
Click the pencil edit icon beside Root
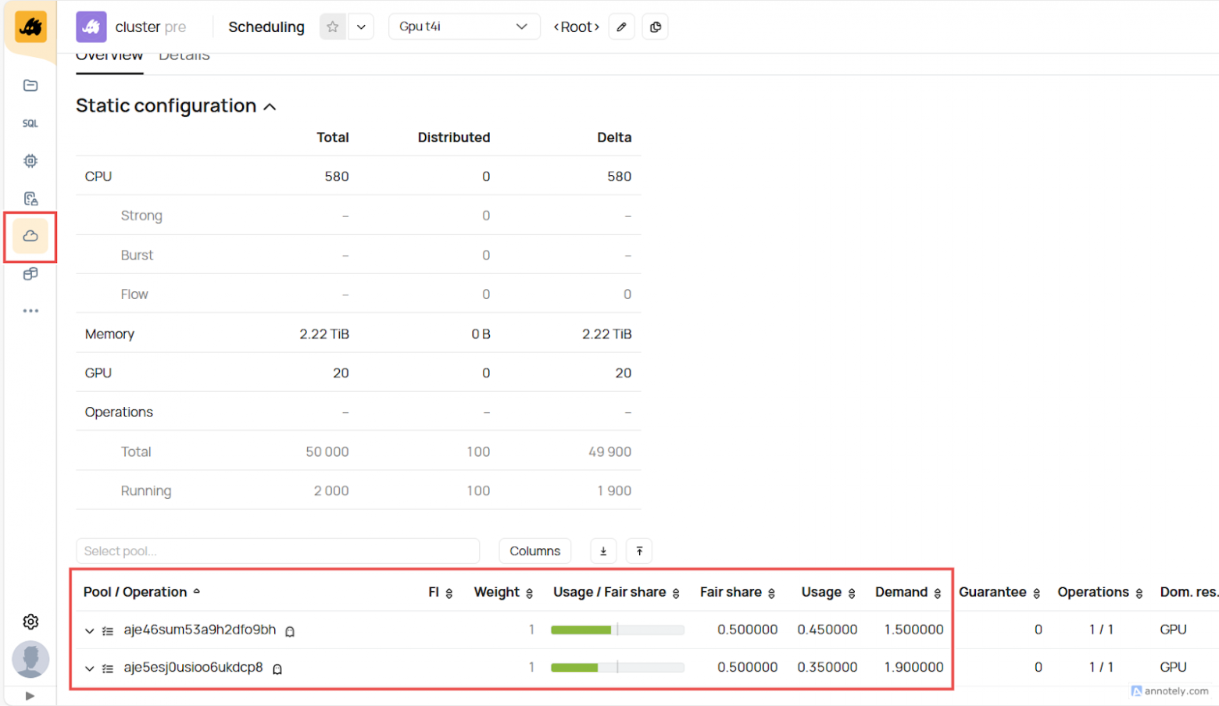621,26
